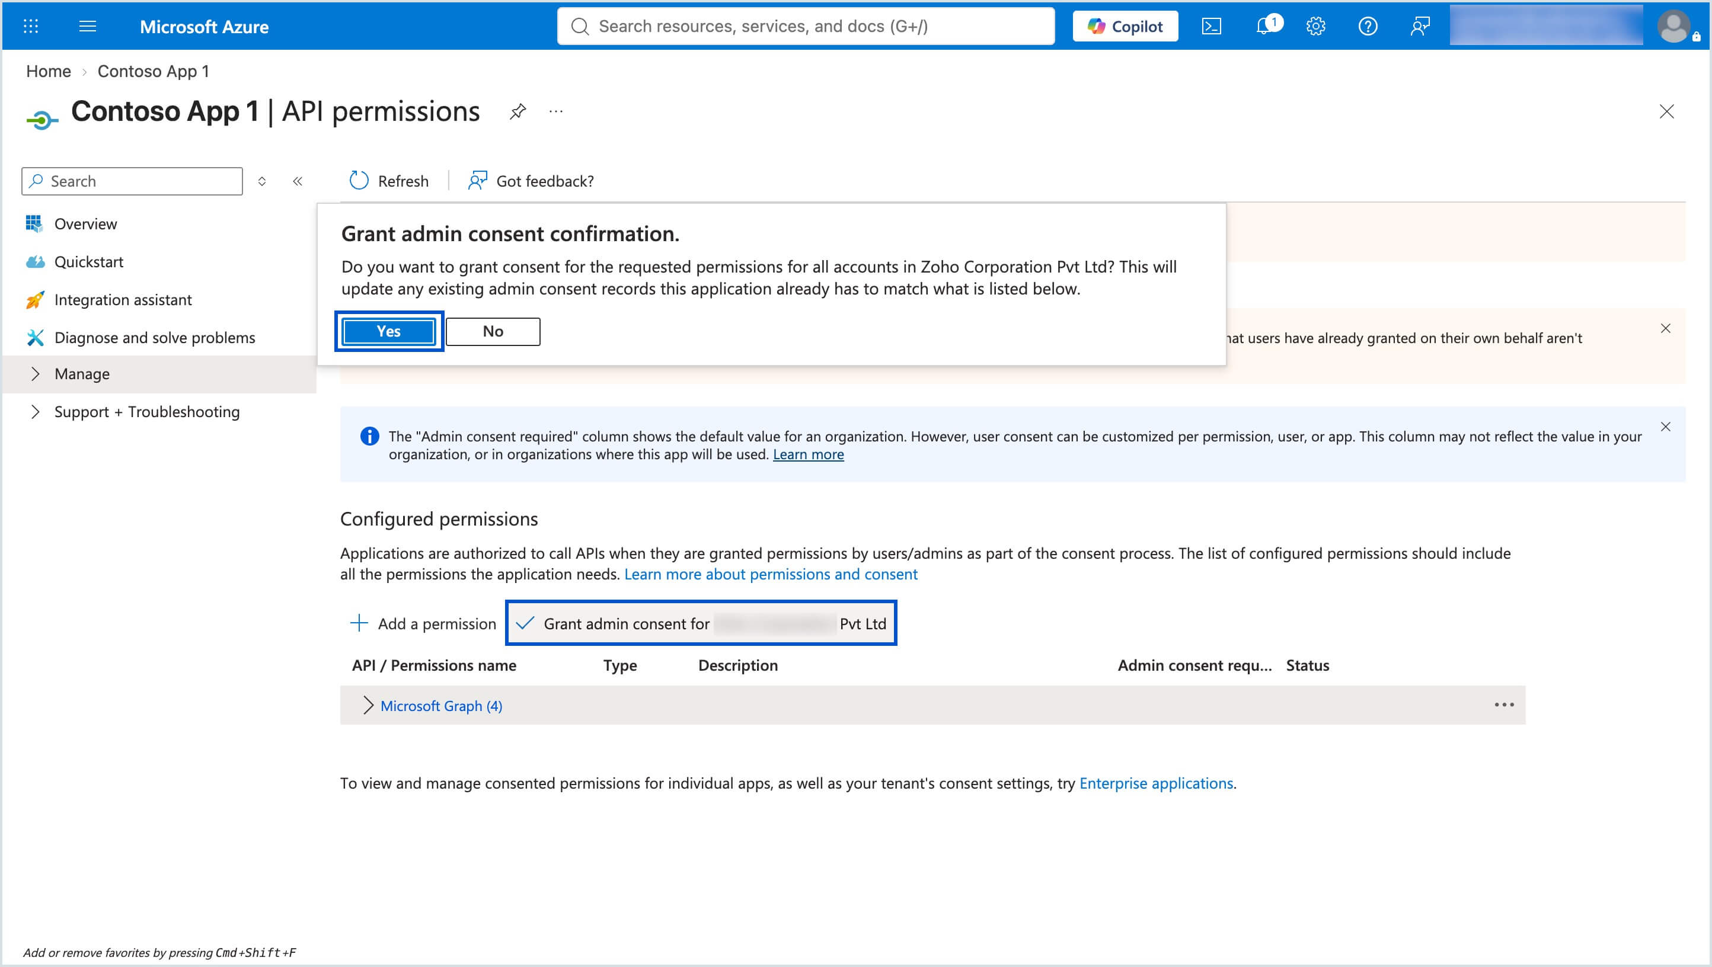The height and width of the screenshot is (967, 1712).
Task: Open Quickstart in sidebar
Action: (88, 262)
